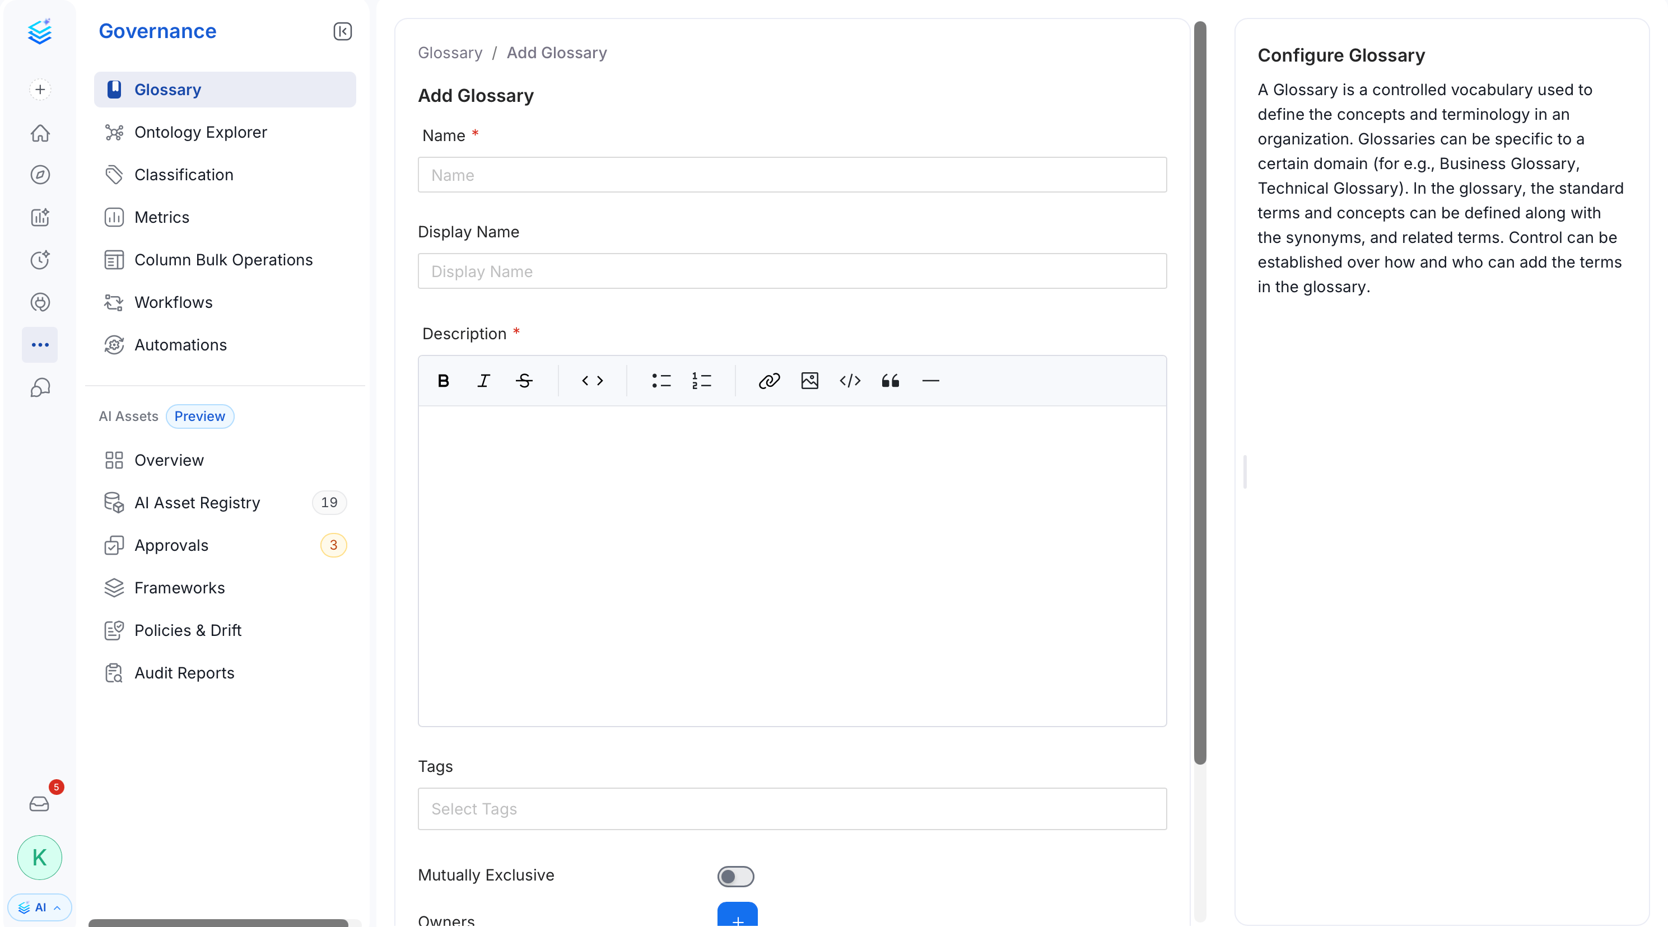
Task: Insert an image in description
Action: tap(809, 381)
